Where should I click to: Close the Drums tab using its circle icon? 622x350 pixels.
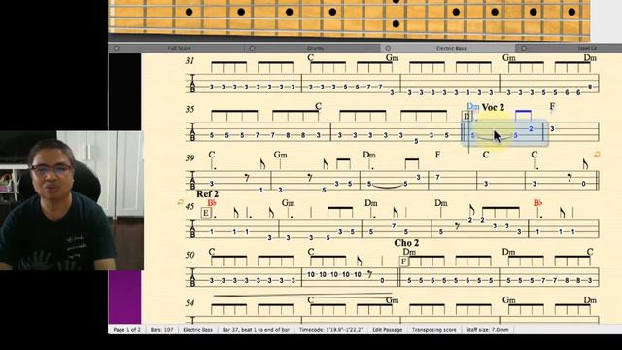coord(252,48)
